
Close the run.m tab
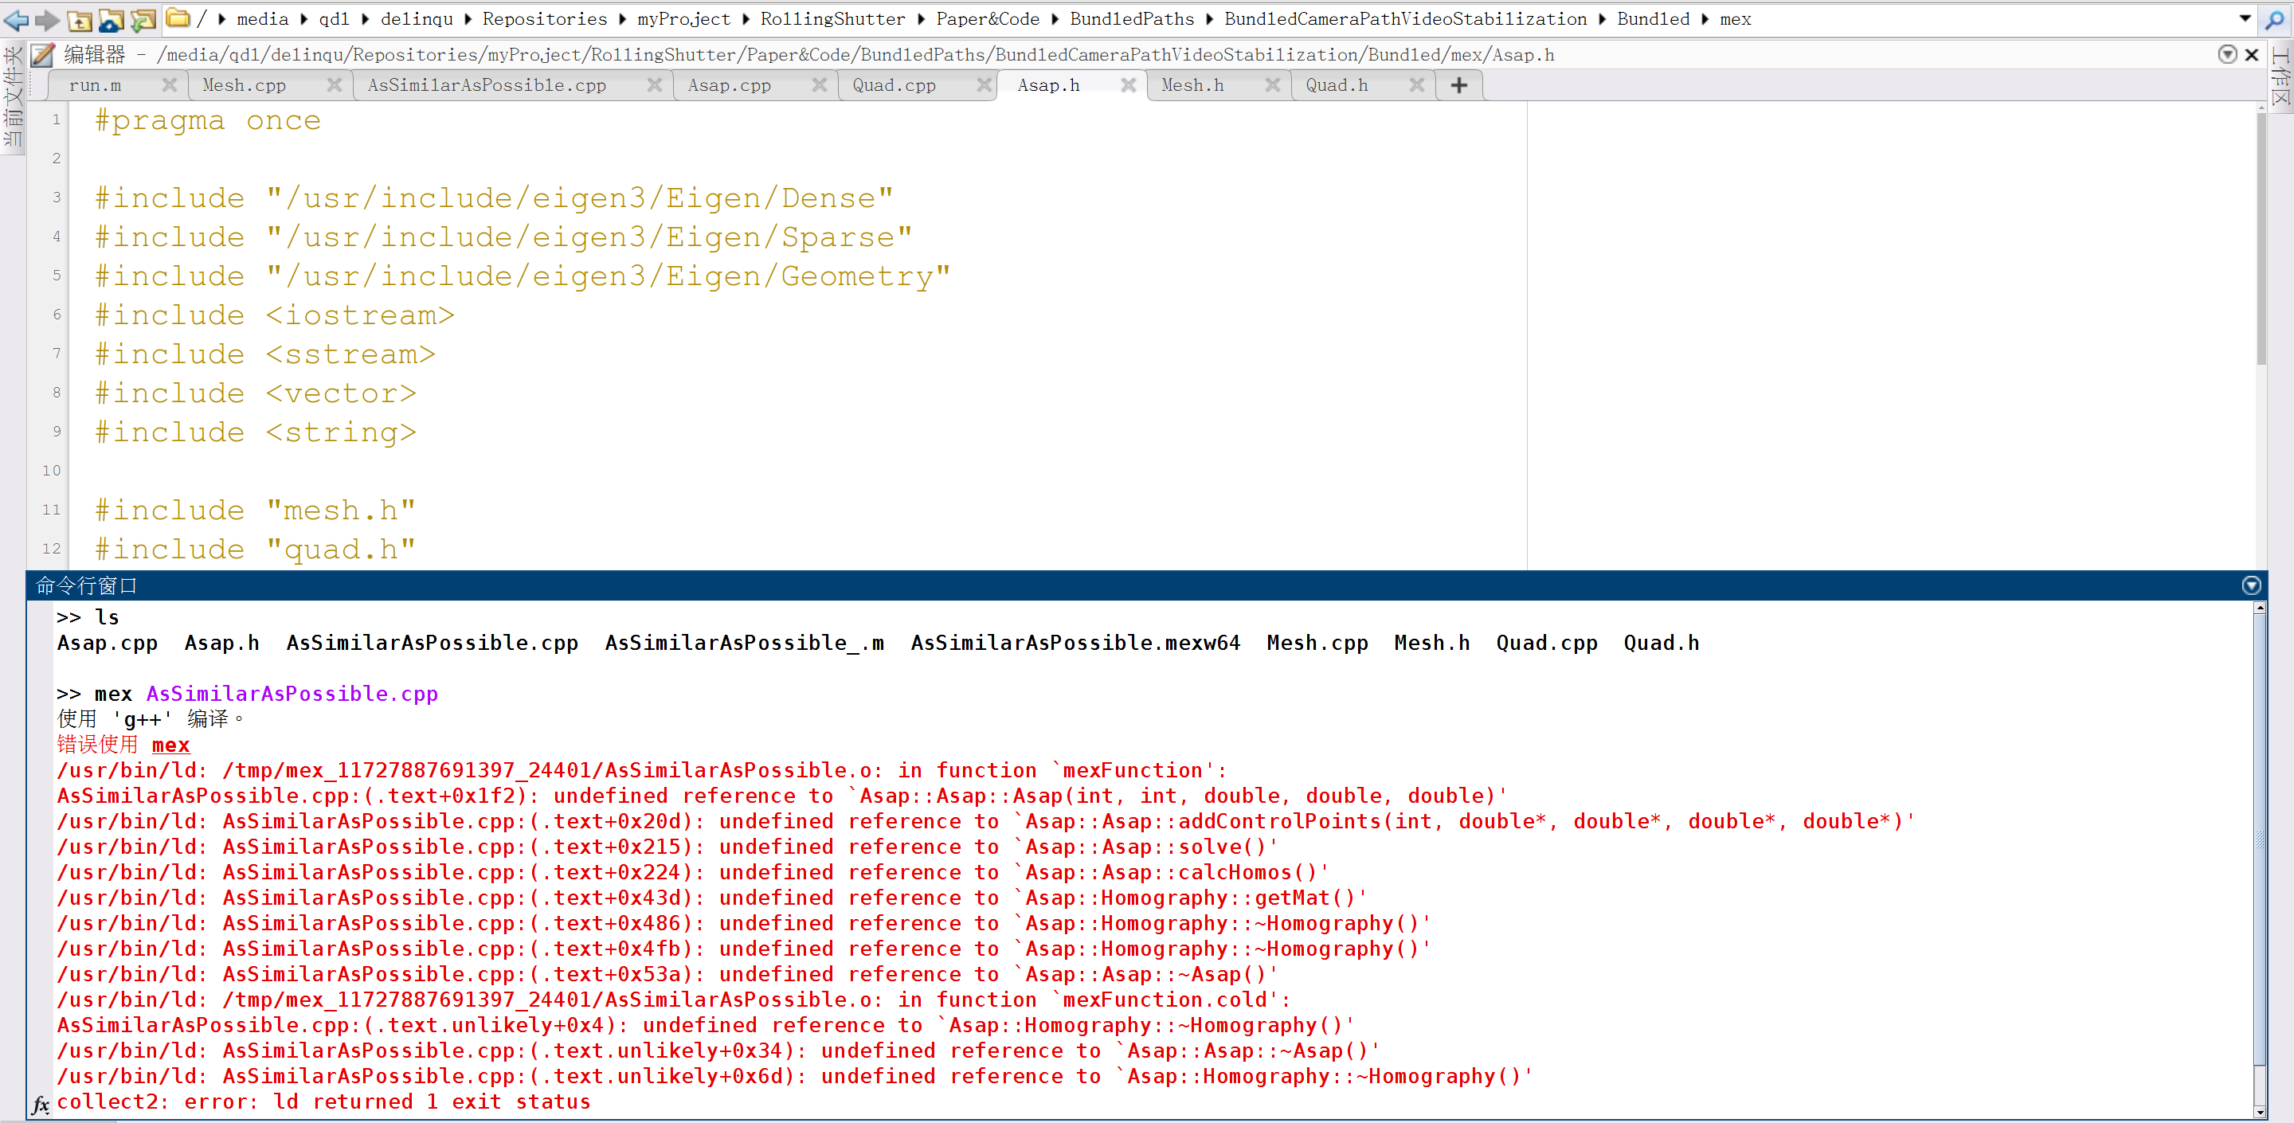pyautogui.click(x=169, y=84)
